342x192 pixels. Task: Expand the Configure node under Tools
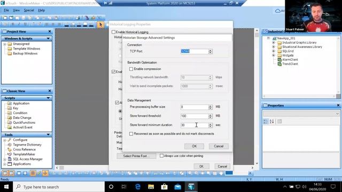click(5, 140)
